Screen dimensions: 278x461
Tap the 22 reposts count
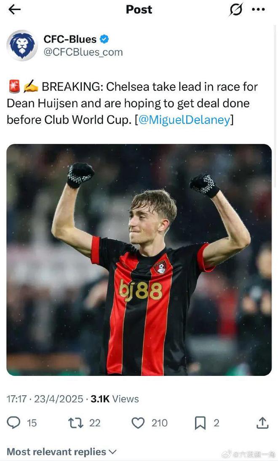95,423
